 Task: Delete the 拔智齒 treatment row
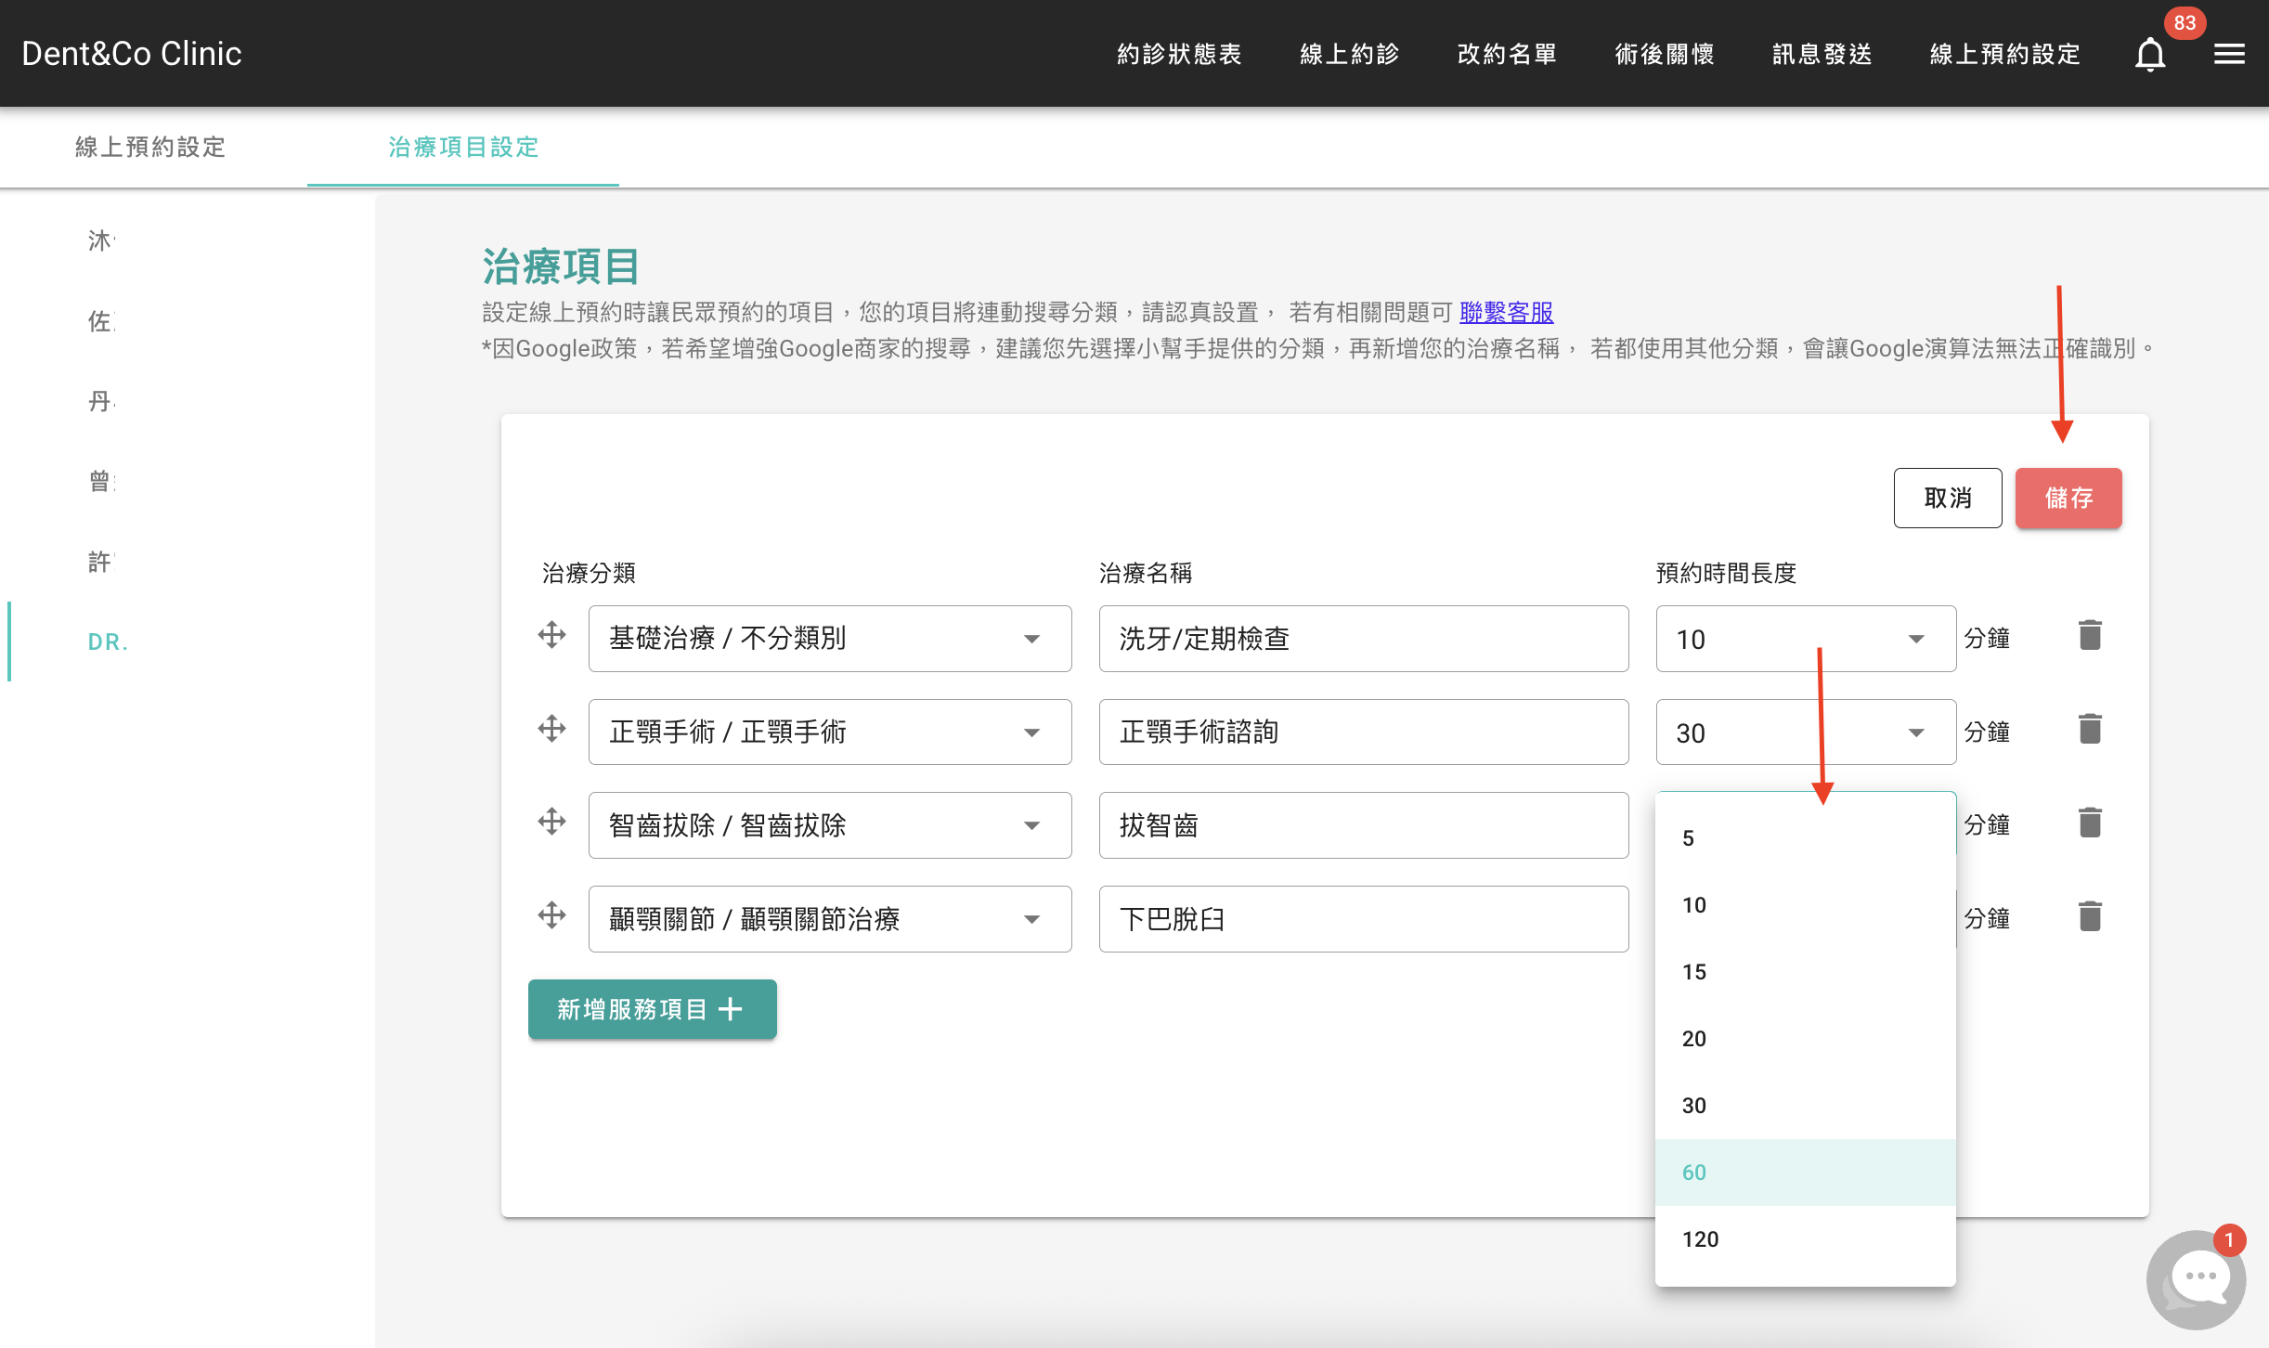click(2090, 823)
